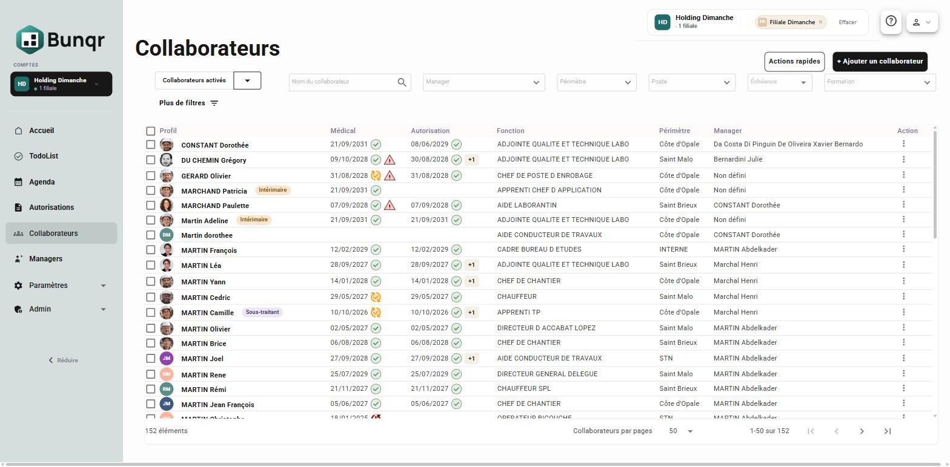Viewport: 950px width, 467px height.
Task: Click the search magnifier icon
Action: point(402,82)
